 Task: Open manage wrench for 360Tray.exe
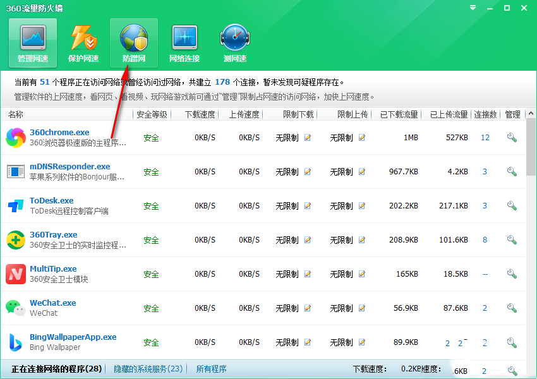[x=512, y=239]
